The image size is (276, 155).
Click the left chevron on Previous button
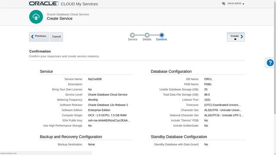32,37
